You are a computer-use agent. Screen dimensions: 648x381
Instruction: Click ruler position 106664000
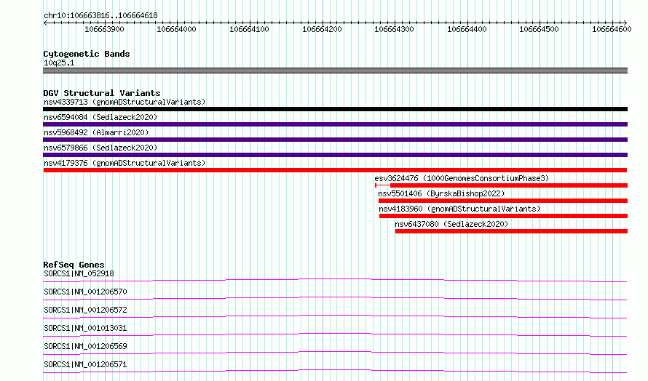tap(176, 29)
